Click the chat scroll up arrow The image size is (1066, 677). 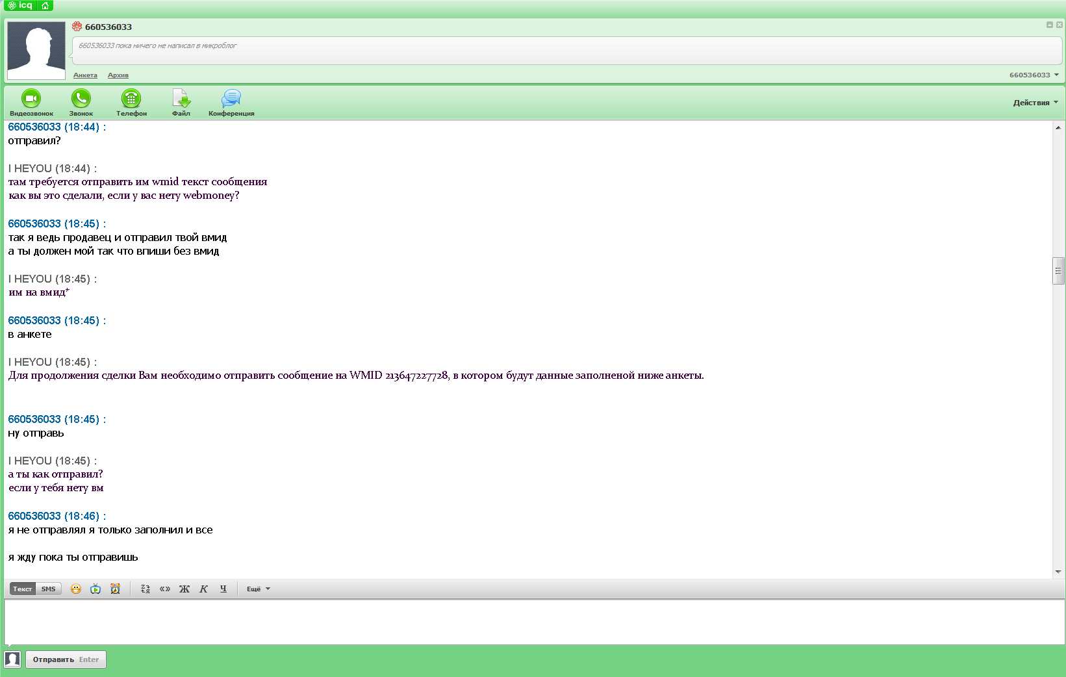[1058, 128]
